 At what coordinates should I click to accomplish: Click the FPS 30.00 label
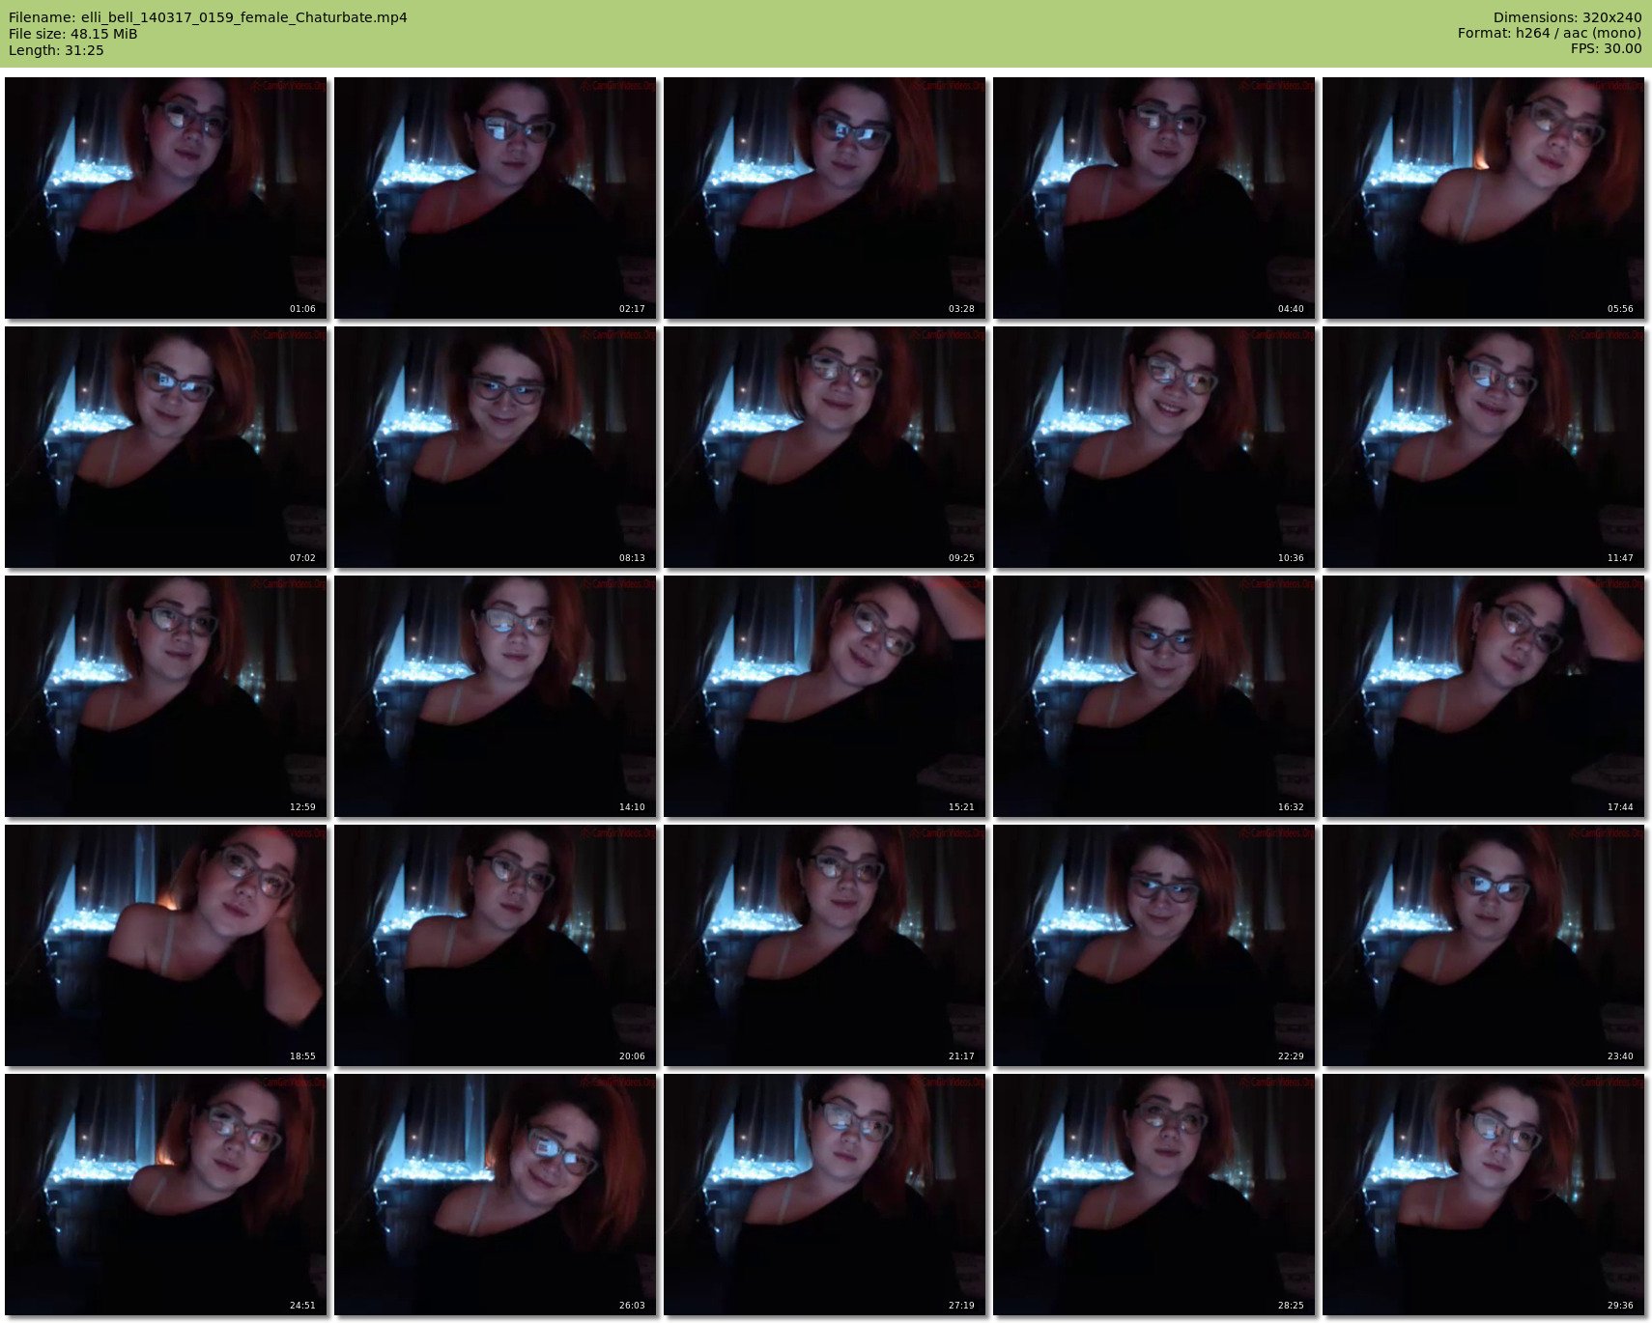coord(1606,48)
